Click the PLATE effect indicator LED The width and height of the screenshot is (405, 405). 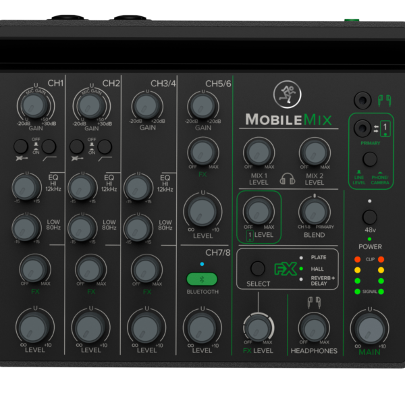[x=301, y=258]
